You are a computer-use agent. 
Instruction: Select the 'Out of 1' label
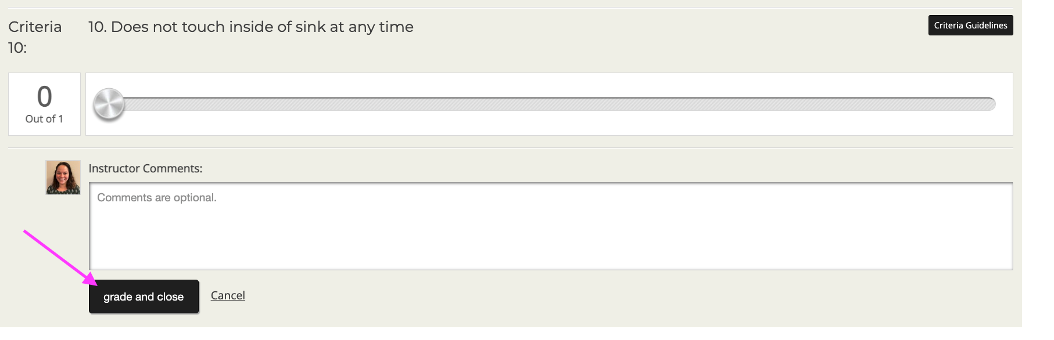(44, 119)
